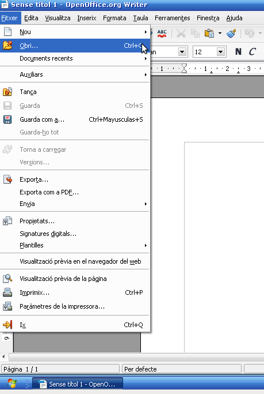
Task: Expand the Auxiliars submenu
Action: pos(75,74)
